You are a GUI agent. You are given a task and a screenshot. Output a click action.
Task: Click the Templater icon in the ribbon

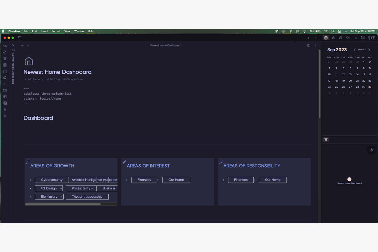click(x=5, y=46)
